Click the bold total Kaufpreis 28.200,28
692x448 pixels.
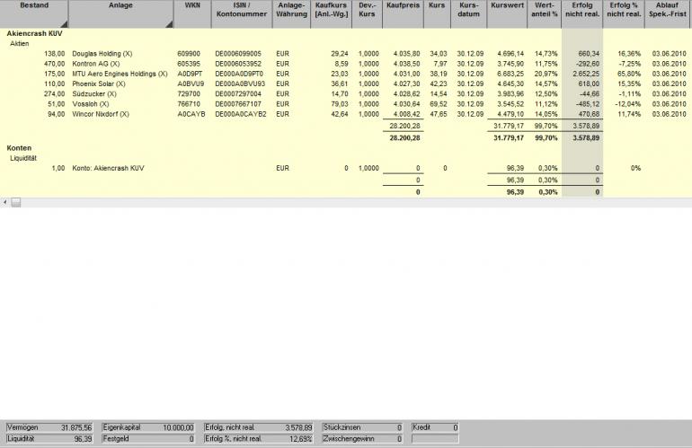404,138
